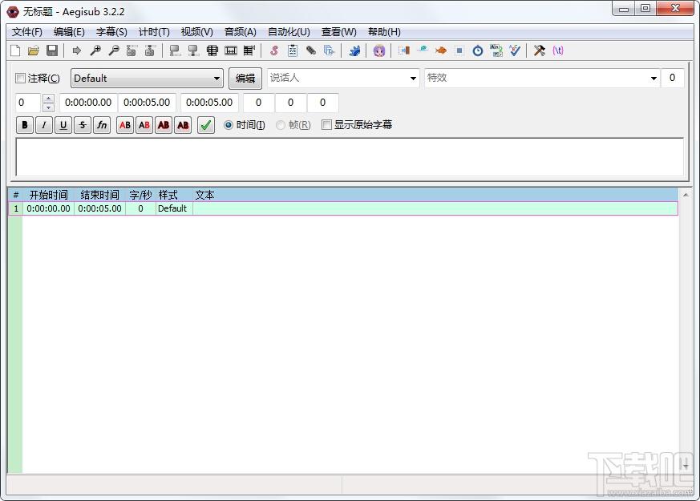Screen dimensions: 700x501
Task: Open 字幕(S) menu
Action: click(x=111, y=32)
